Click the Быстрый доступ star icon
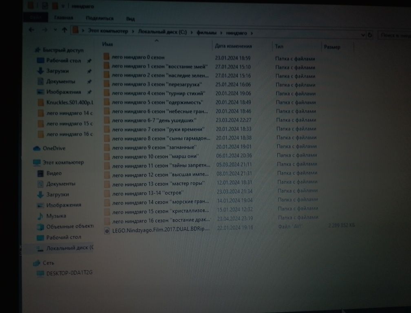The height and width of the screenshot is (313, 411). click(38, 50)
